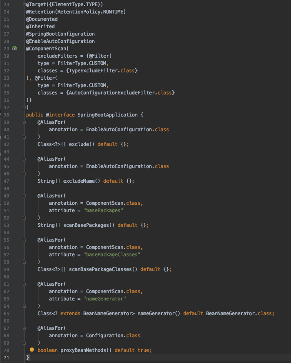Click FilterType.CUSTOM on line 34
291x363 pixels.
82,85
